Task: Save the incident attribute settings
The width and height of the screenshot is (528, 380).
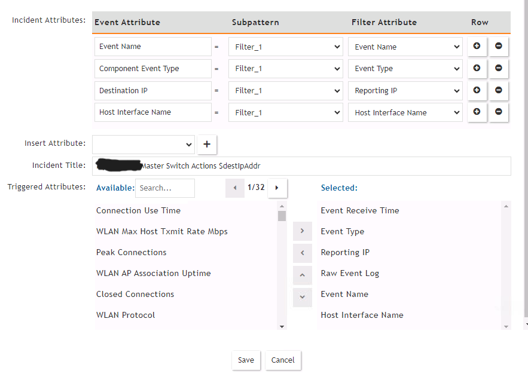Action: (x=246, y=360)
